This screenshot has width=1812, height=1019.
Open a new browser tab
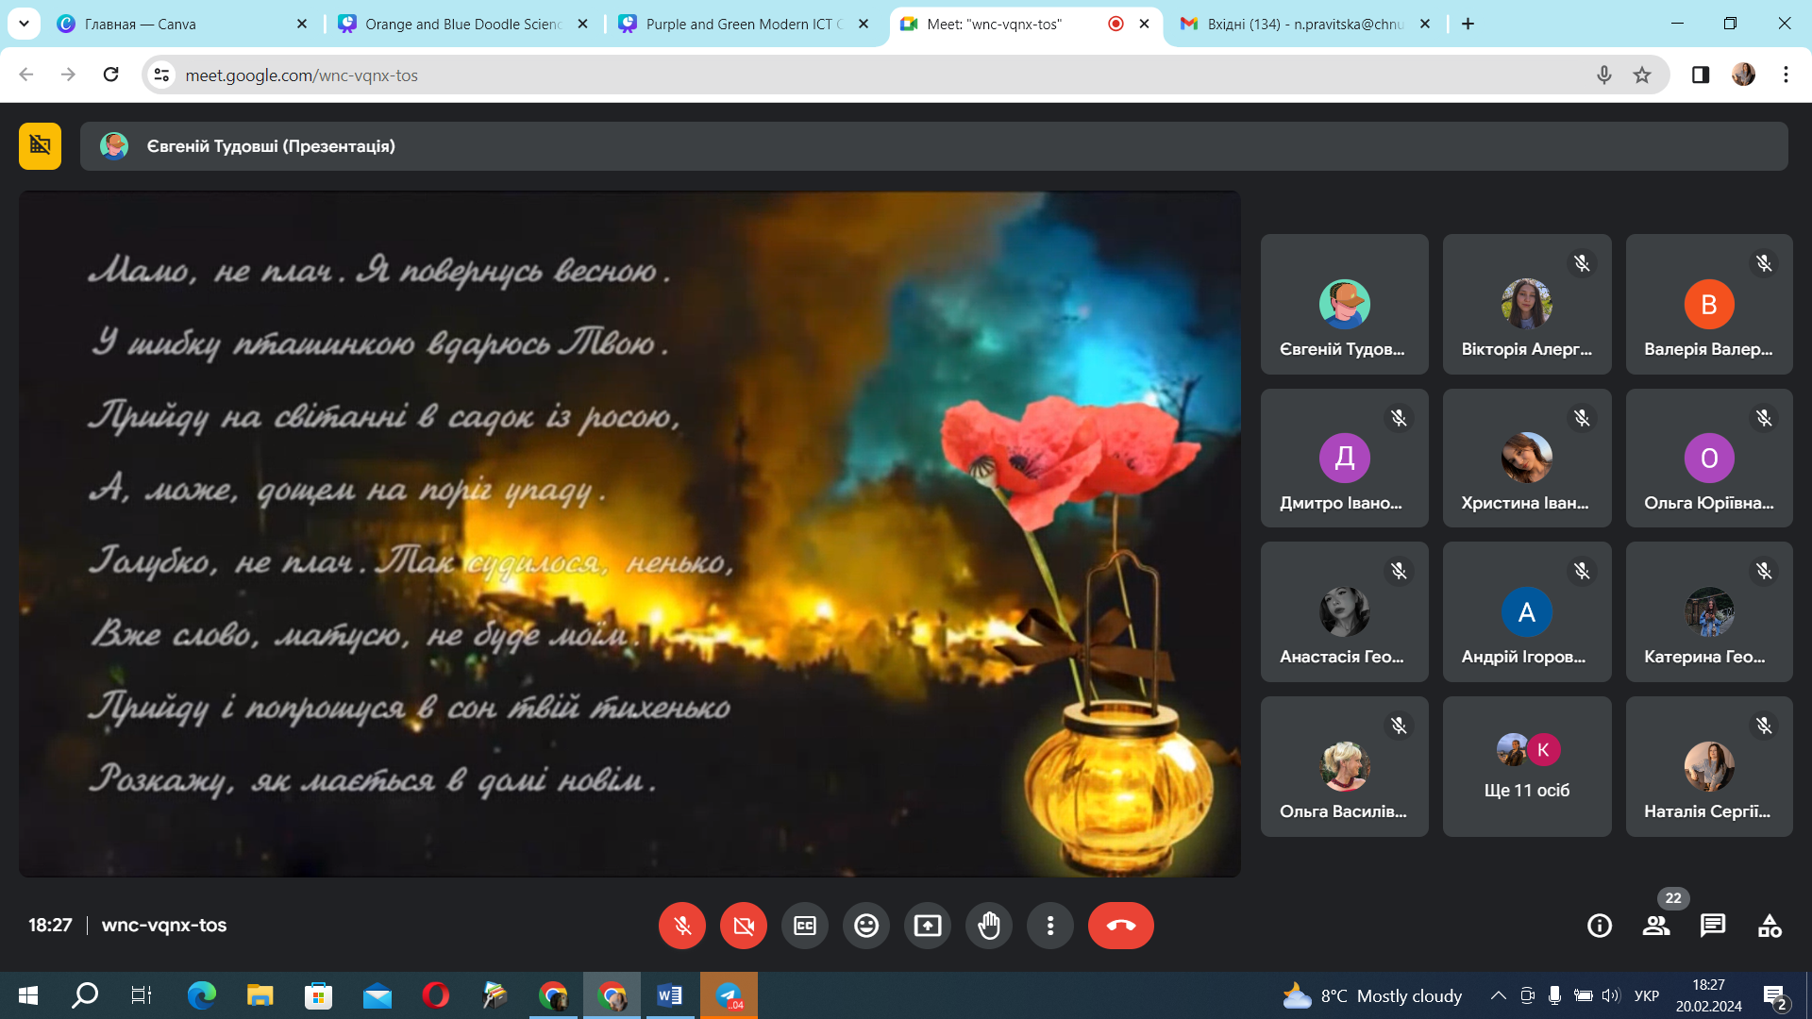(1468, 25)
